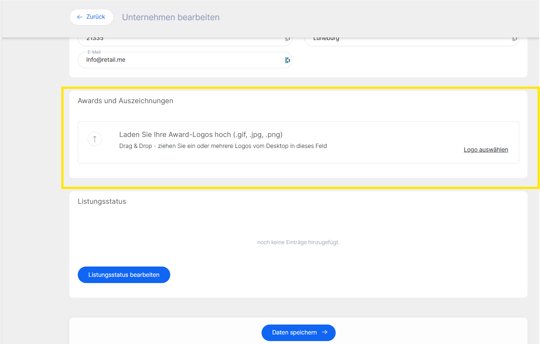Click the 'noch keine Einträge hinzugefügt' placeholder text
The height and width of the screenshot is (344, 540).
click(298, 242)
